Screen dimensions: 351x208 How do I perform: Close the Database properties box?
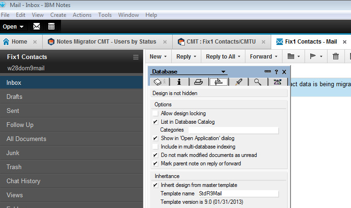(284, 72)
